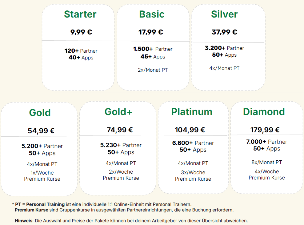The image size is (304, 225).
Task: Click the Basic plan title
Action: 152,14
